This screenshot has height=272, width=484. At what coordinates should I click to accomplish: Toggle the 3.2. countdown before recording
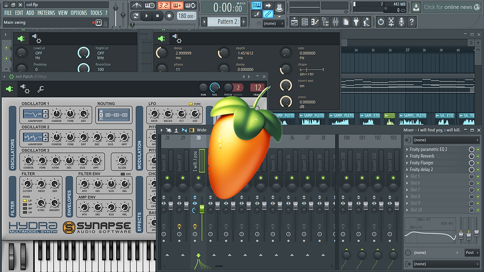pos(164,5)
